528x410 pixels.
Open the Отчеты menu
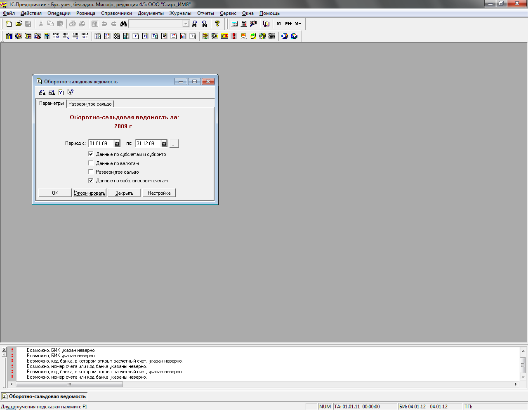pyautogui.click(x=205, y=13)
